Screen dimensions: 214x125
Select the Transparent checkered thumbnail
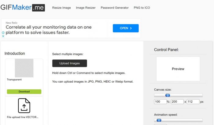coord(24,68)
